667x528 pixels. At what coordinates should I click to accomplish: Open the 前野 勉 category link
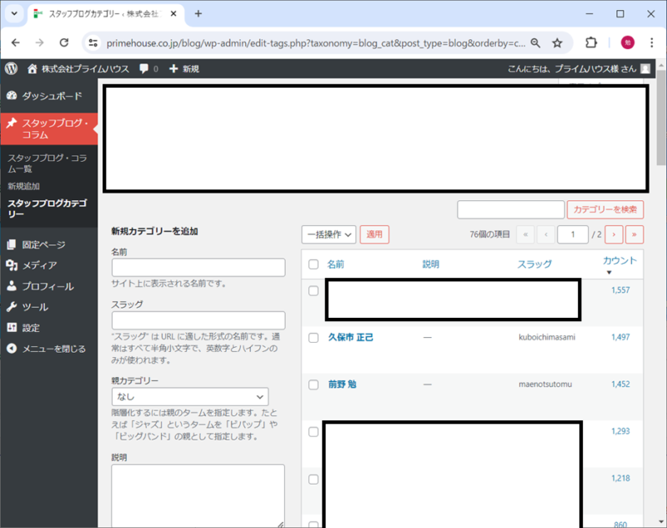(343, 385)
